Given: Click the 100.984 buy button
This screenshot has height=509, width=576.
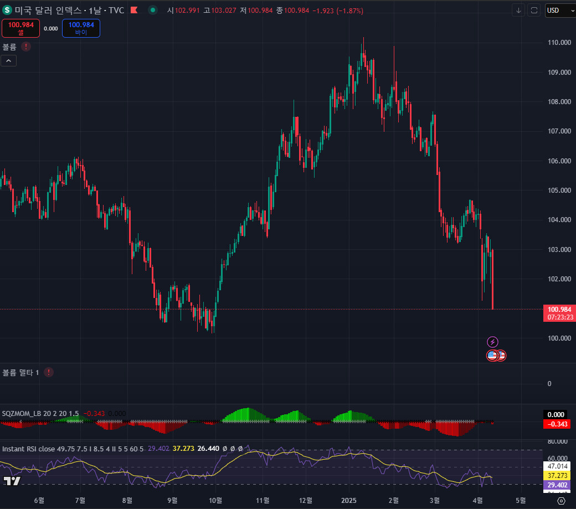Looking at the screenshot, I should pyautogui.click(x=81, y=28).
